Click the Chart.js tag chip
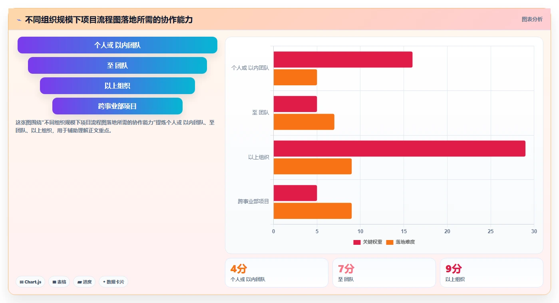The width and height of the screenshot is (559, 303). click(30, 282)
